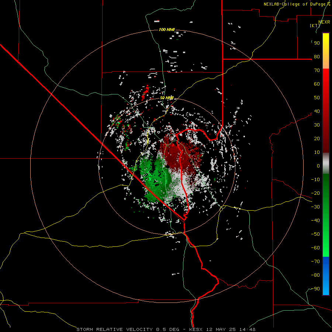Screen dimensions: 332x332
Task: Click the 0 value on the scale
Action: [318, 166]
